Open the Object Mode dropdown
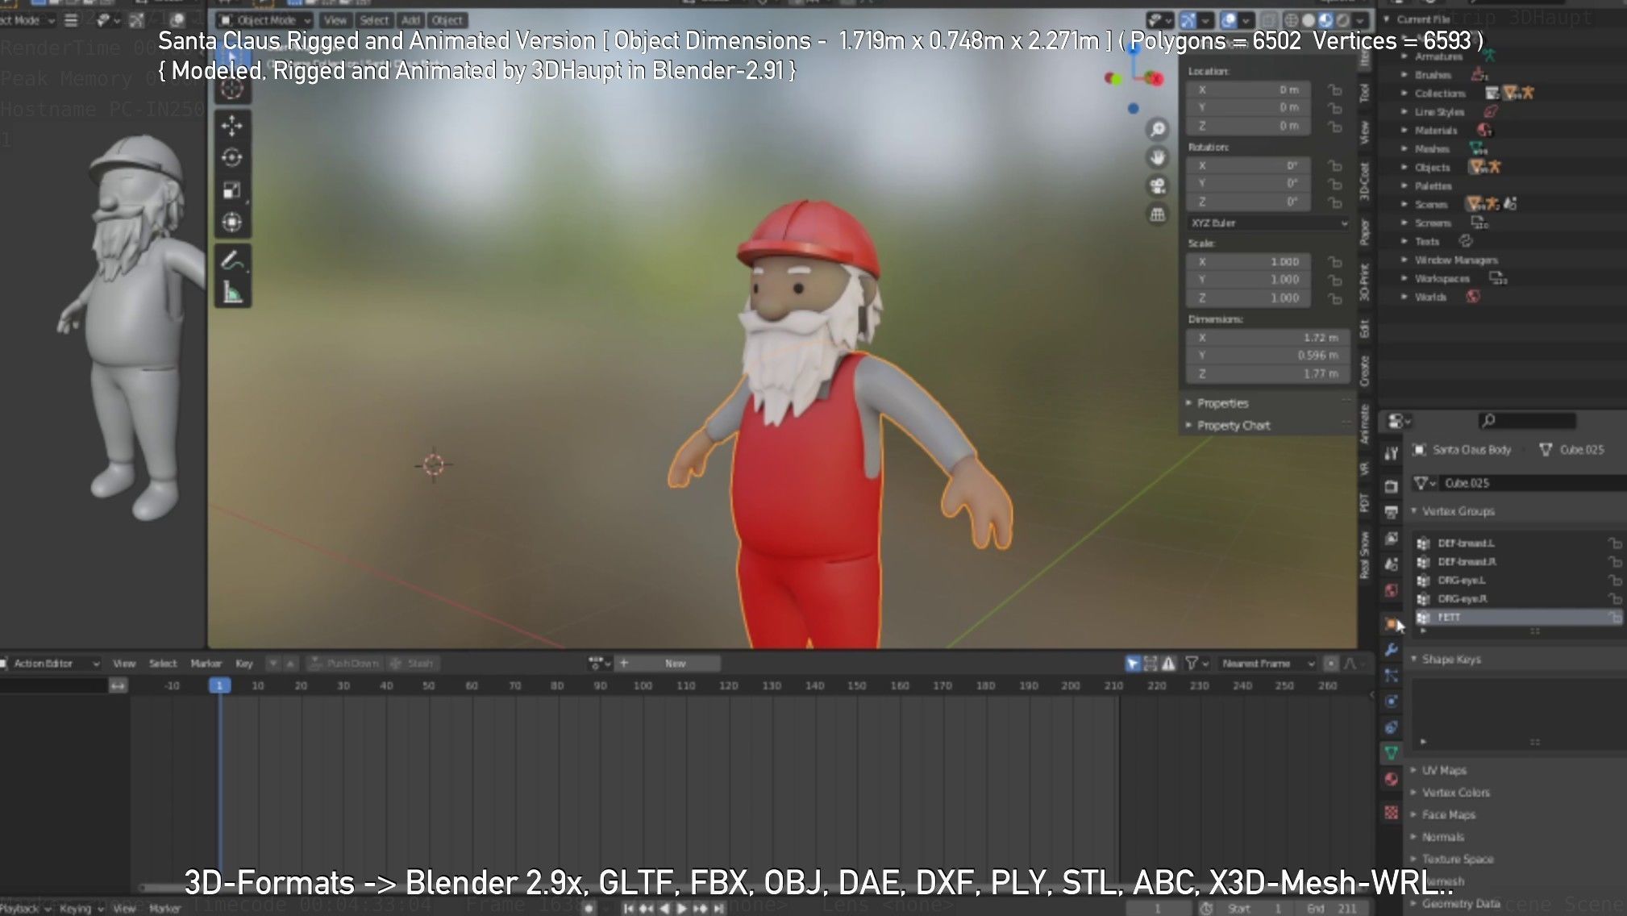1627x916 pixels. (264, 20)
